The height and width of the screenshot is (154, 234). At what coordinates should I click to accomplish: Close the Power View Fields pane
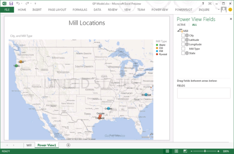(231, 19)
